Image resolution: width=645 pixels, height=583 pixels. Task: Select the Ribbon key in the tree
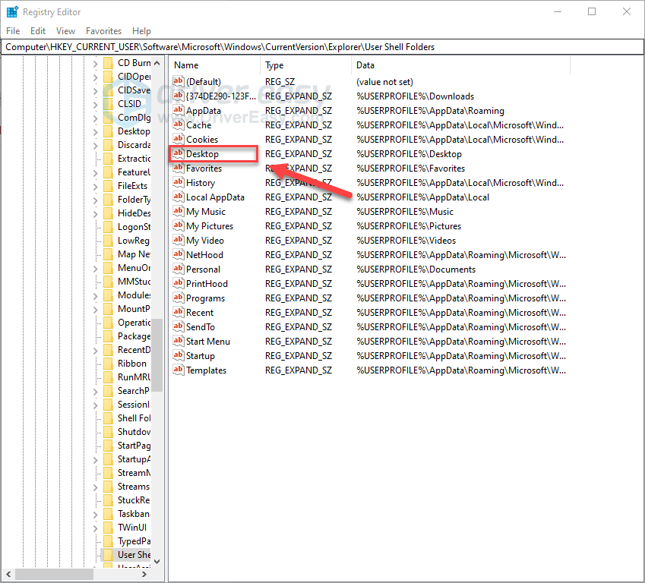(x=132, y=364)
